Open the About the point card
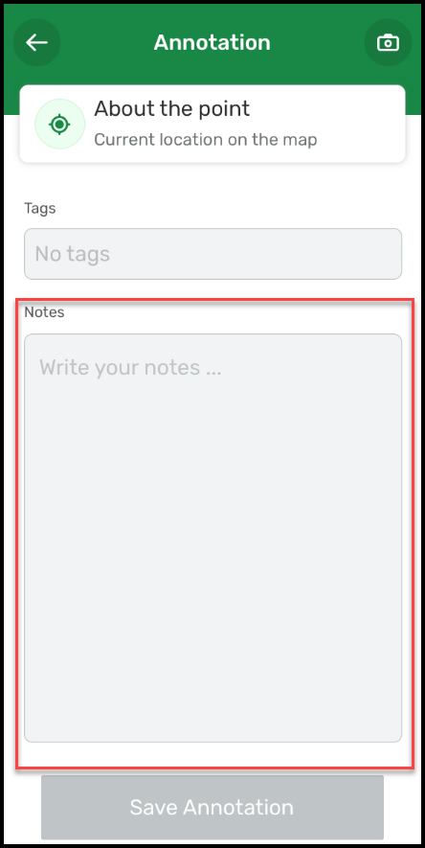425x848 pixels. (x=212, y=124)
